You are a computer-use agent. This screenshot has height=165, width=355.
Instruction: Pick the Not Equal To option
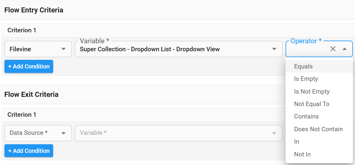312,104
